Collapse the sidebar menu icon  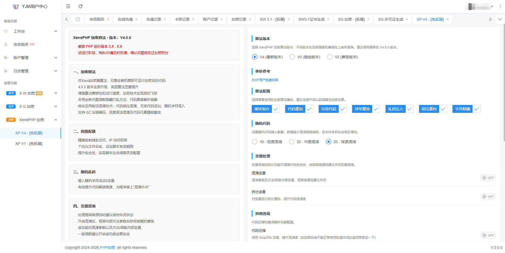click(x=68, y=6)
